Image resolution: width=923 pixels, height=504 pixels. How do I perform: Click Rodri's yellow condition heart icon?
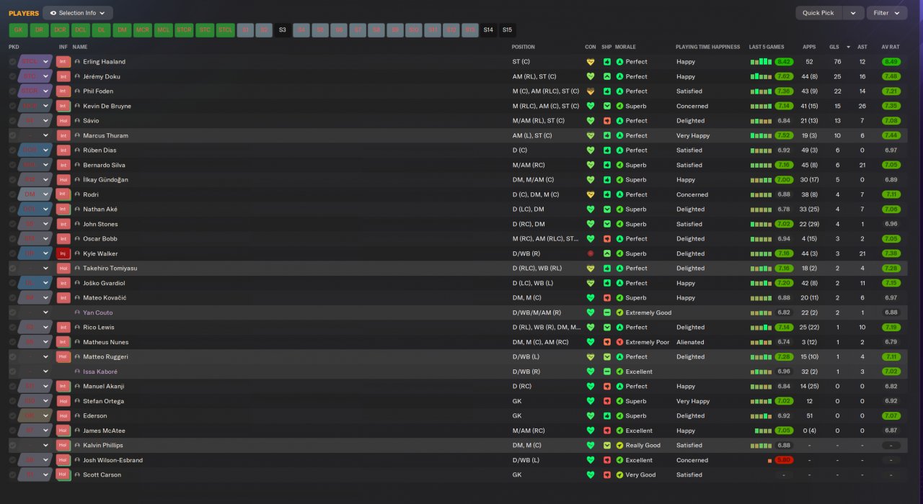(x=590, y=194)
